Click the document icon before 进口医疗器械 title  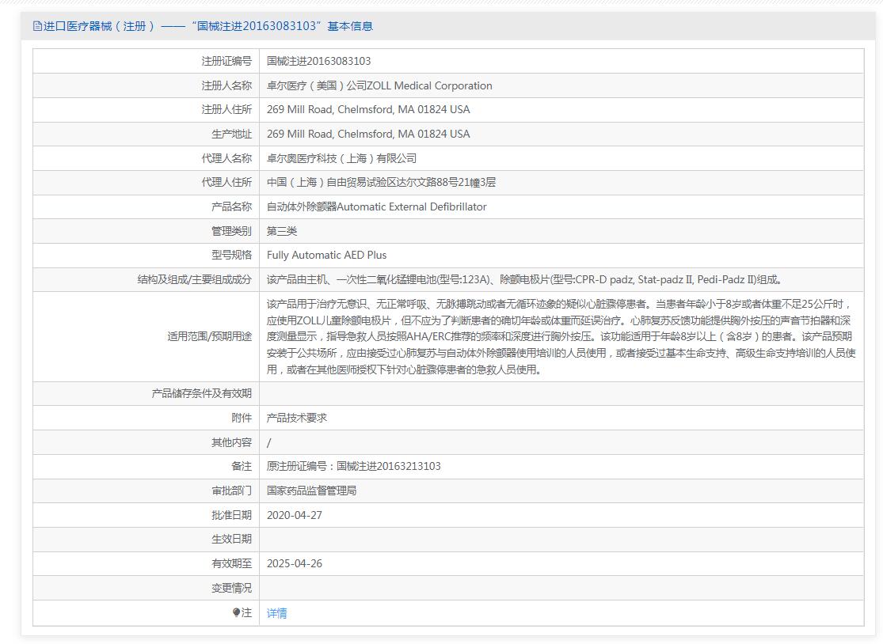[x=38, y=26]
